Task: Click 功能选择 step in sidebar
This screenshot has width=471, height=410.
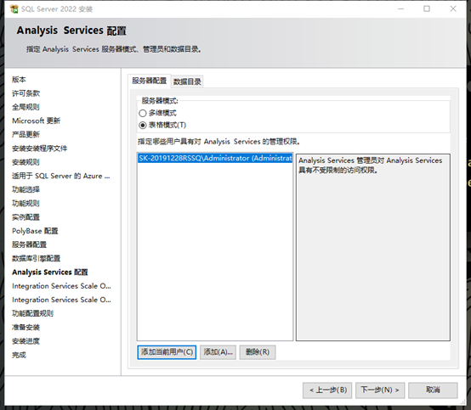Action: [26, 189]
